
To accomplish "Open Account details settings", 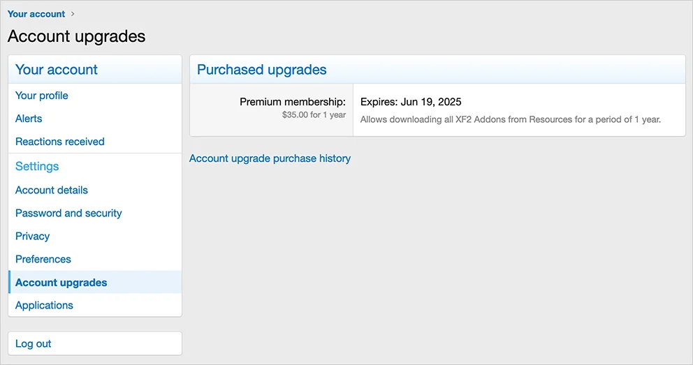I will coord(52,190).
